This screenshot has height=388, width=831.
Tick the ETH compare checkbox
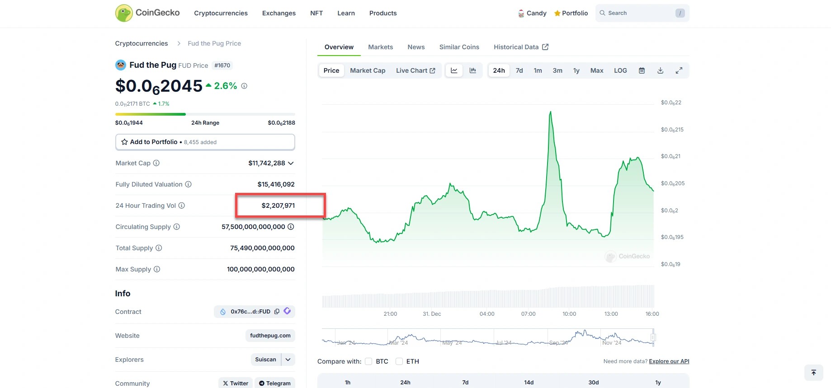(x=399, y=361)
